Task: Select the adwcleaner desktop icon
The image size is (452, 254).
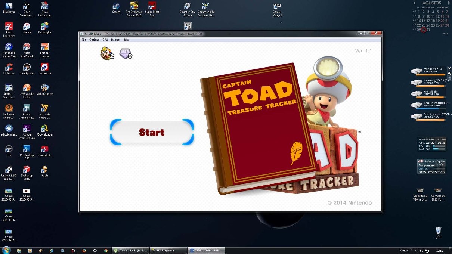Action: [x=9, y=131]
